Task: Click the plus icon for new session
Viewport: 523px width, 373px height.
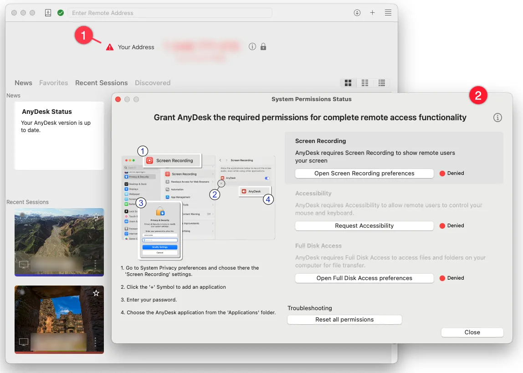Action: [372, 13]
